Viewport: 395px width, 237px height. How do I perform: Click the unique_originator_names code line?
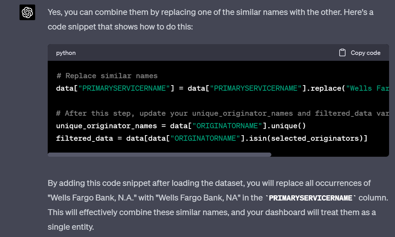click(181, 126)
